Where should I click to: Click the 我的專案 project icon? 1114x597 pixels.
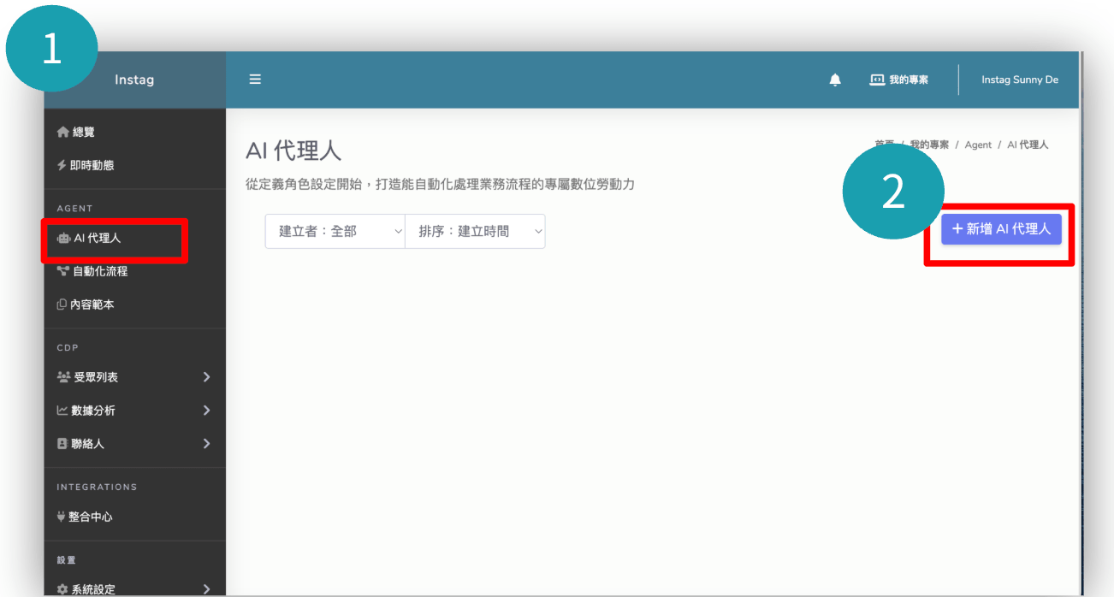click(x=877, y=80)
